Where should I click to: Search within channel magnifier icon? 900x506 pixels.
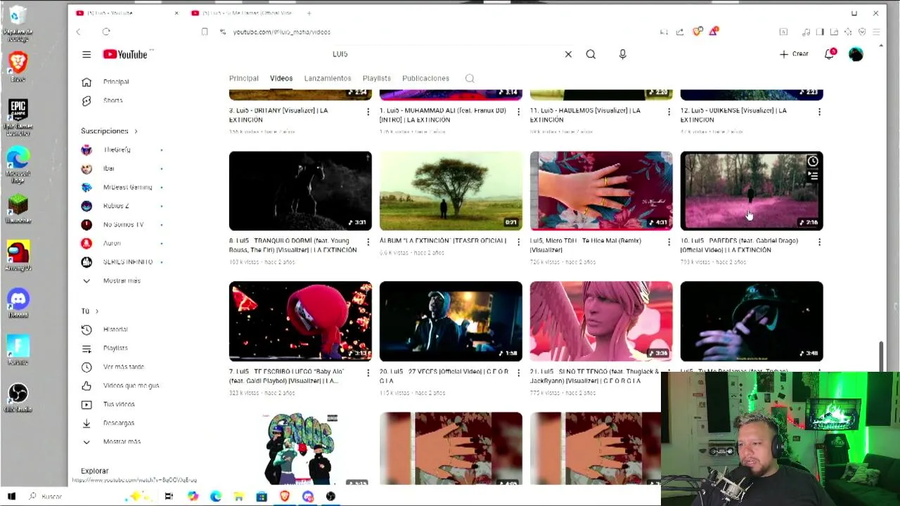(470, 78)
